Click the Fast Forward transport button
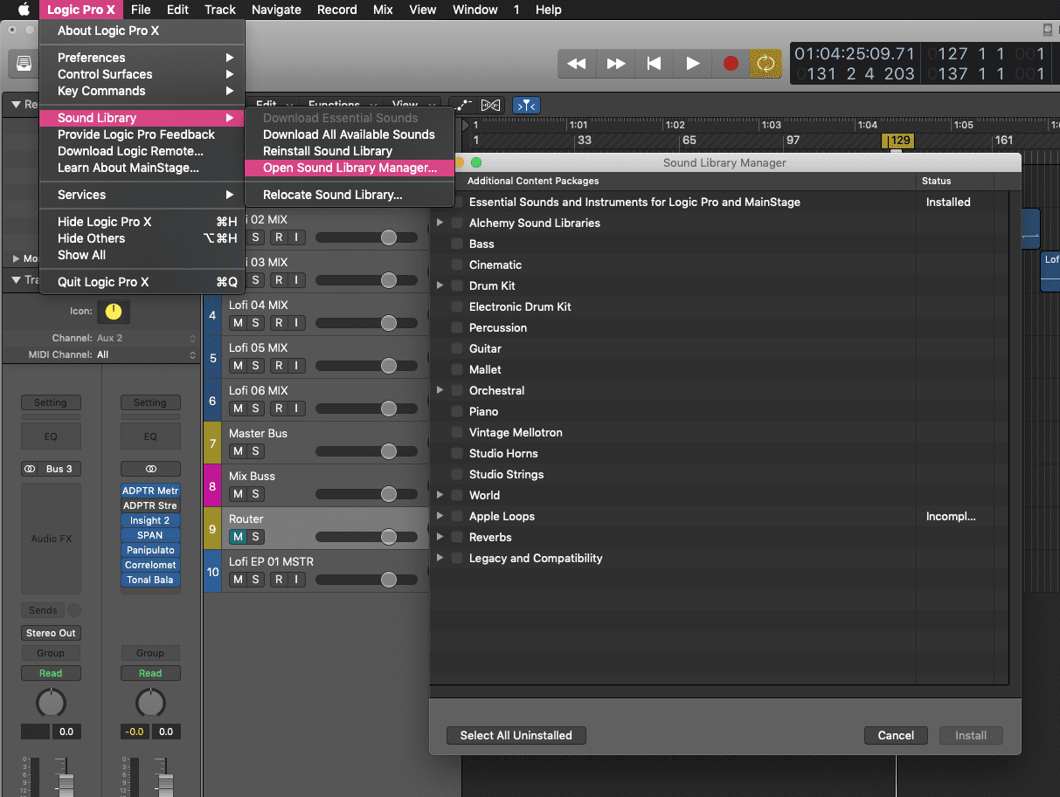The width and height of the screenshot is (1060, 797). click(x=616, y=64)
